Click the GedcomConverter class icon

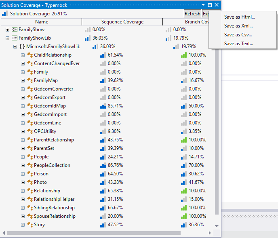(30, 89)
